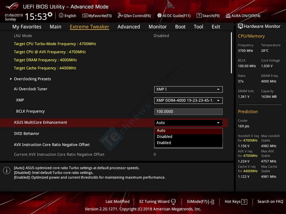
Task: Click the EzMode exit arrow icon
Action: (211, 202)
